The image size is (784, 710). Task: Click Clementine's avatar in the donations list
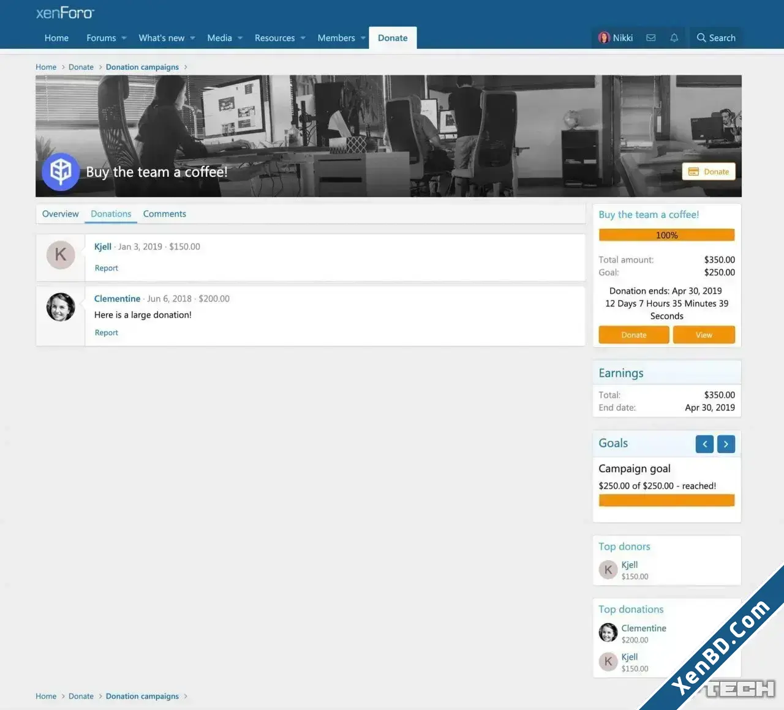61,307
